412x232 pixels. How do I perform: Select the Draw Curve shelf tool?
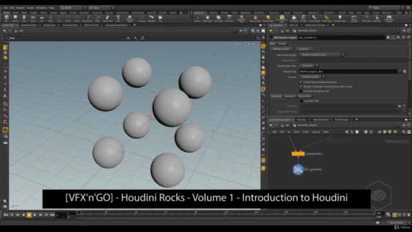coord(88,18)
